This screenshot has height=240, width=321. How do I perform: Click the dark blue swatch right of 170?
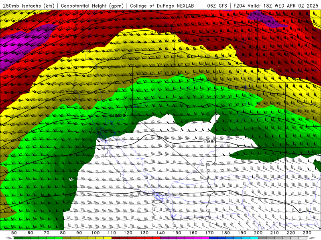click(x=213, y=238)
